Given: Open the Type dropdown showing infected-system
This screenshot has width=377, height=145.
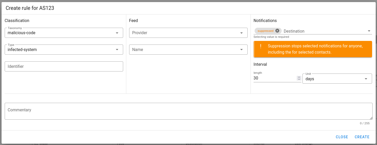Looking at the screenshot, I should coord(64,50).
